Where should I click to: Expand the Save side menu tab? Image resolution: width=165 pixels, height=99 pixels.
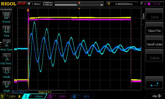[x=143, y=16]
